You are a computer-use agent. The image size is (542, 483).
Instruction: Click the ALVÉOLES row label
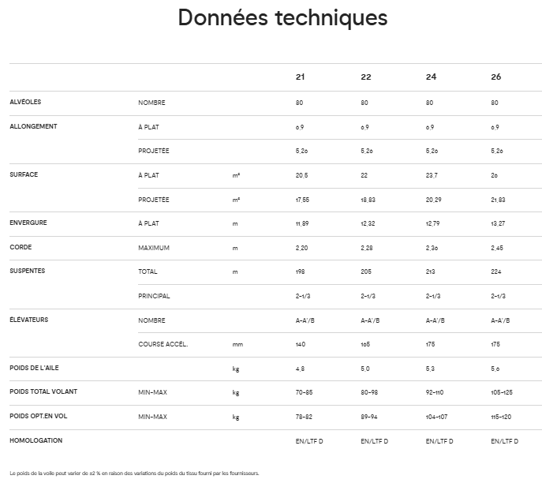[25, 102]
